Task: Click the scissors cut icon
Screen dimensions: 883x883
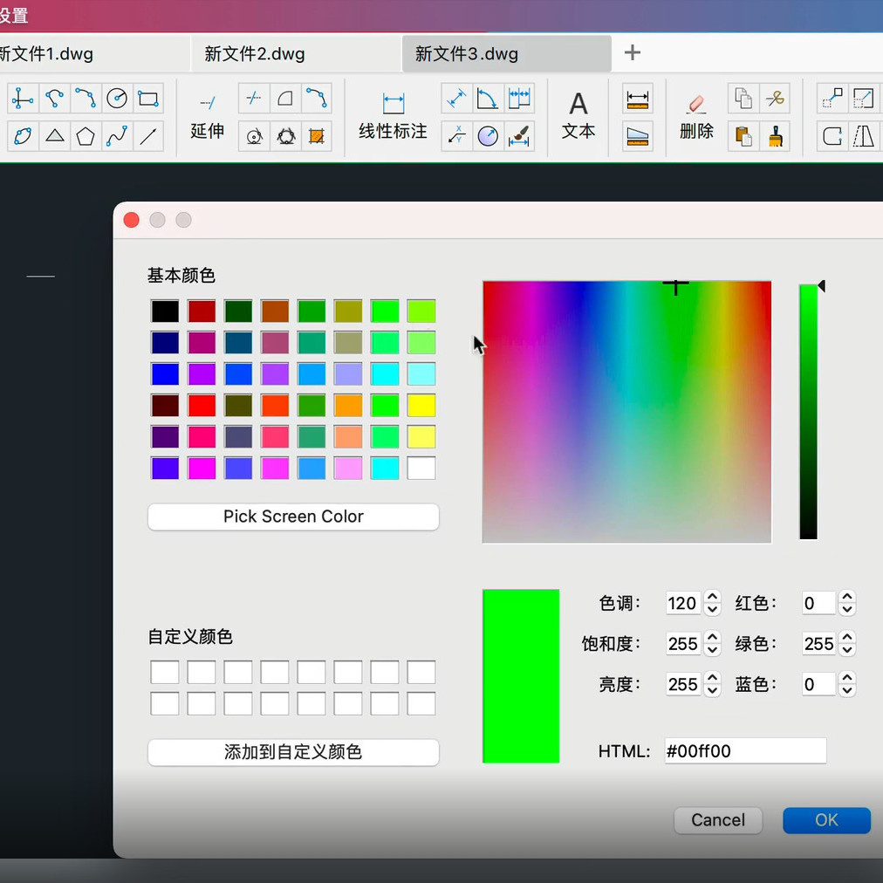Action: [775, 99]
